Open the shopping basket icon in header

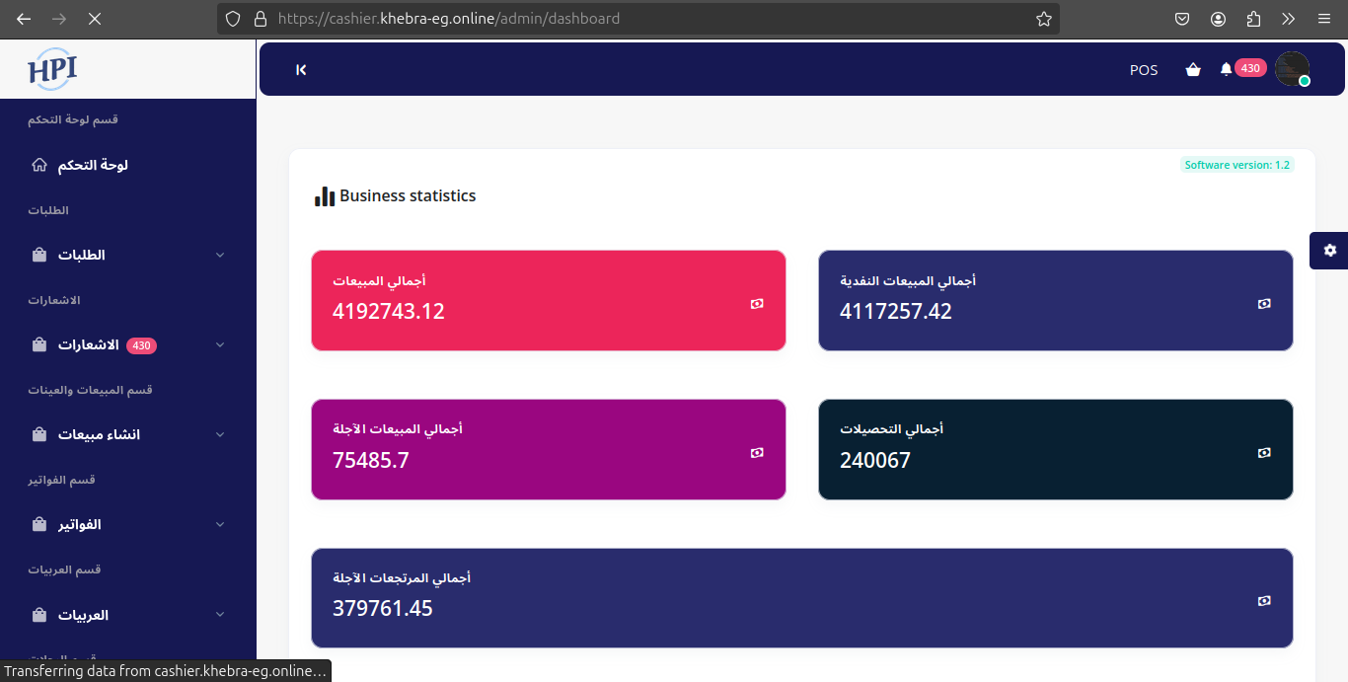(1193, 70)
